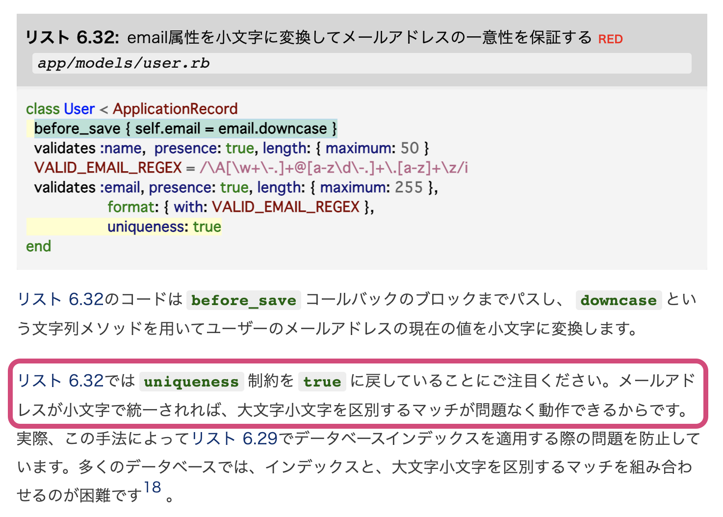
Task: Select the RED status label in listing title
Action: pos(610,39)
